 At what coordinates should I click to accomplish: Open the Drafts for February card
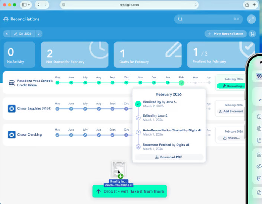(x=148, y=55)
